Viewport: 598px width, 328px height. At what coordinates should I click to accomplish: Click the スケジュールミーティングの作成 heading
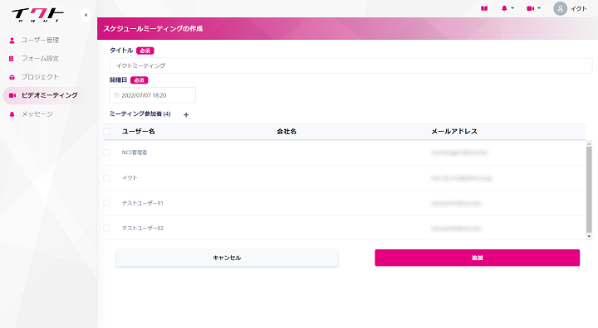click(x=153, y=28)
